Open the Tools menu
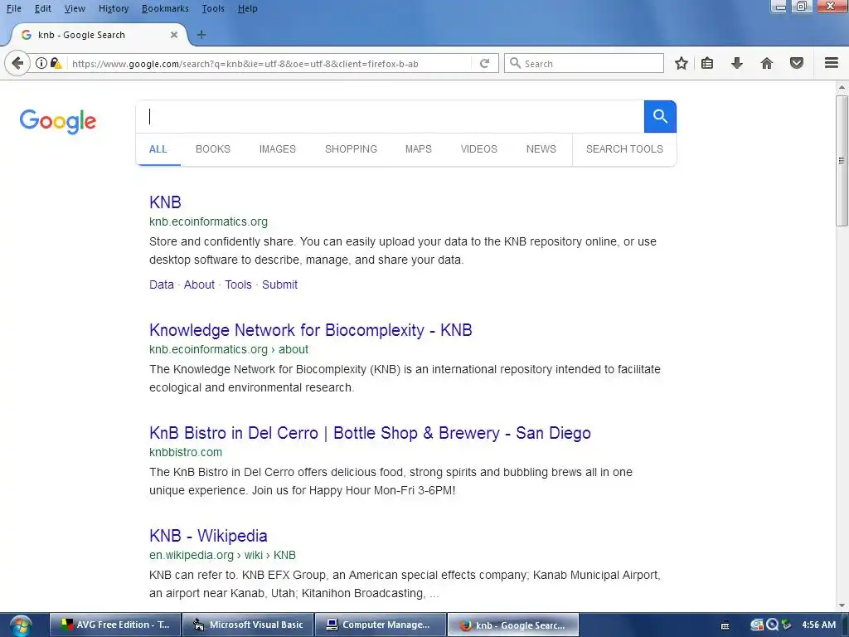 213,8
